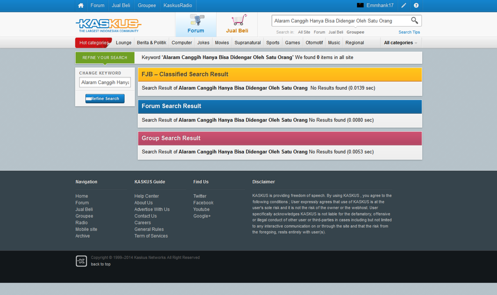Open the Music category
The height and width of the screenshot is (295, 497).
click(x=334, y=43)
